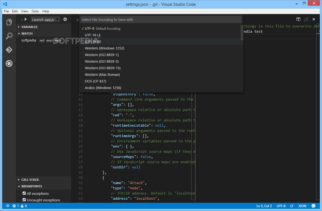Collapse the WATCH section
Screen dimensions: 322x211
coord(43,34)
